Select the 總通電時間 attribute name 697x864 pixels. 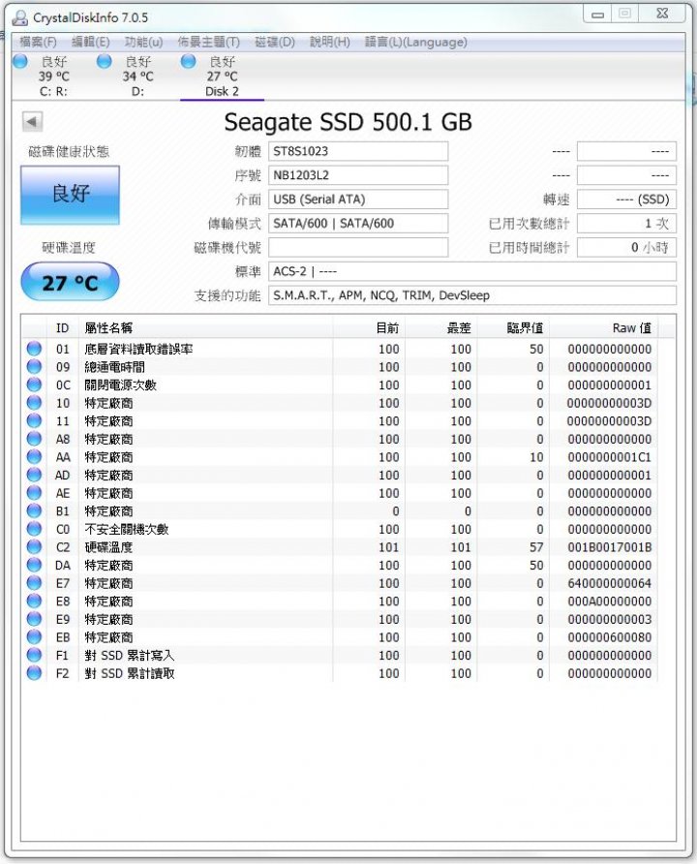tap(114, 367)
